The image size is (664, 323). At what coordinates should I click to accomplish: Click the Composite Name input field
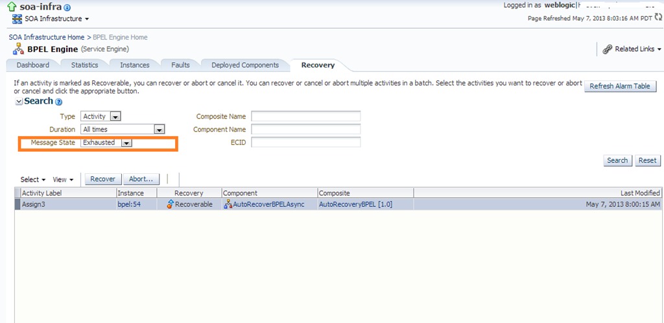(x=305, y=117)
